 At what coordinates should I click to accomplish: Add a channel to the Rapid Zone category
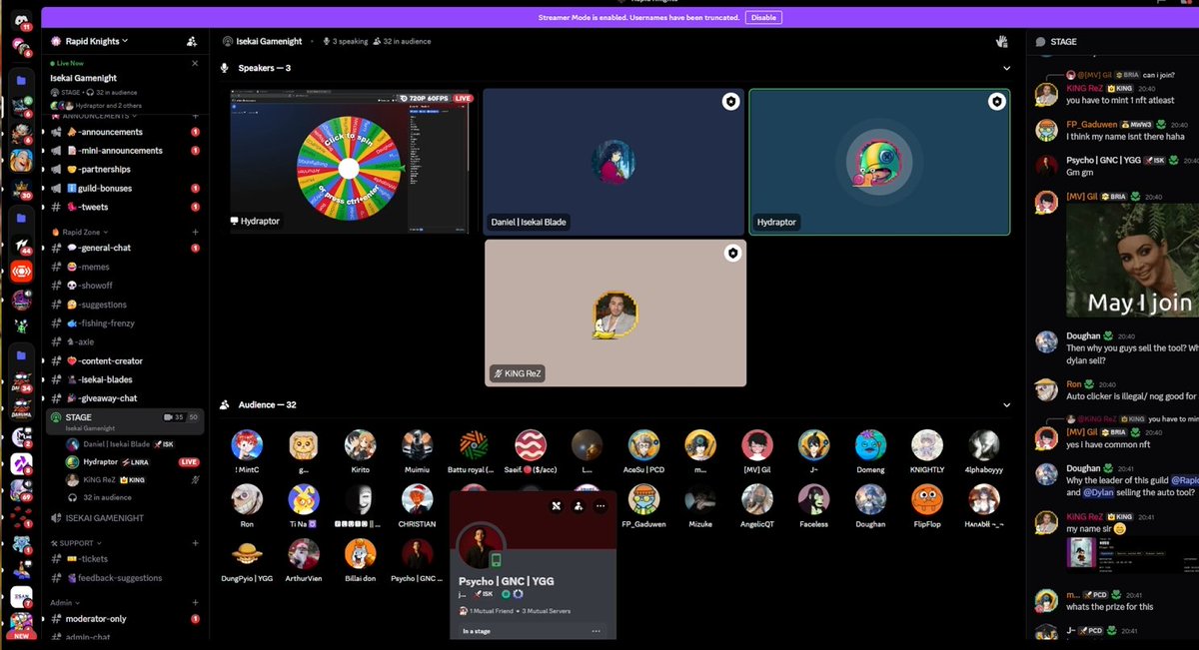[196, 231]
